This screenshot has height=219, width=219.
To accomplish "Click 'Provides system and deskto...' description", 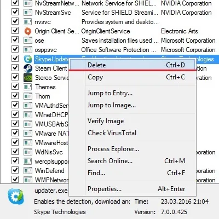I will pyautogui.click(x=120, y=22).
